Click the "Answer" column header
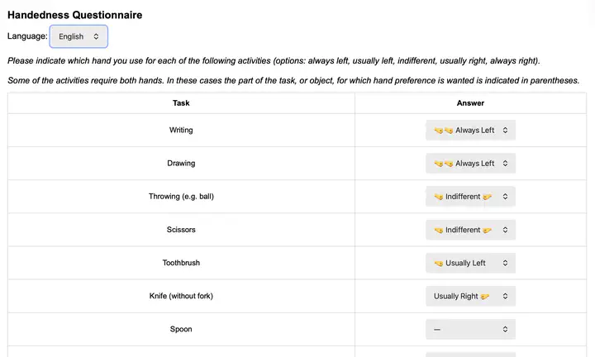 point(470,103)
